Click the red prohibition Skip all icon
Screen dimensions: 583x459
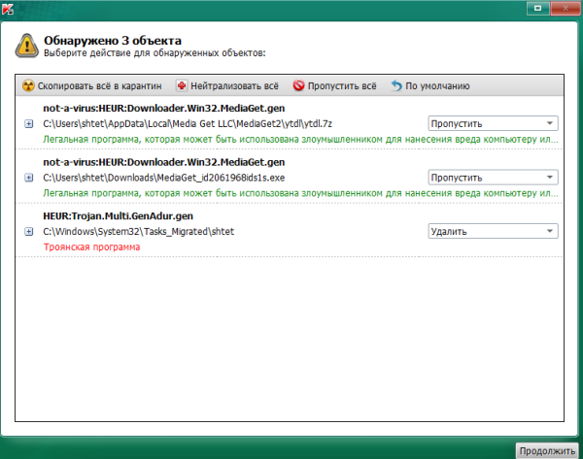click(x=298, y=85)
